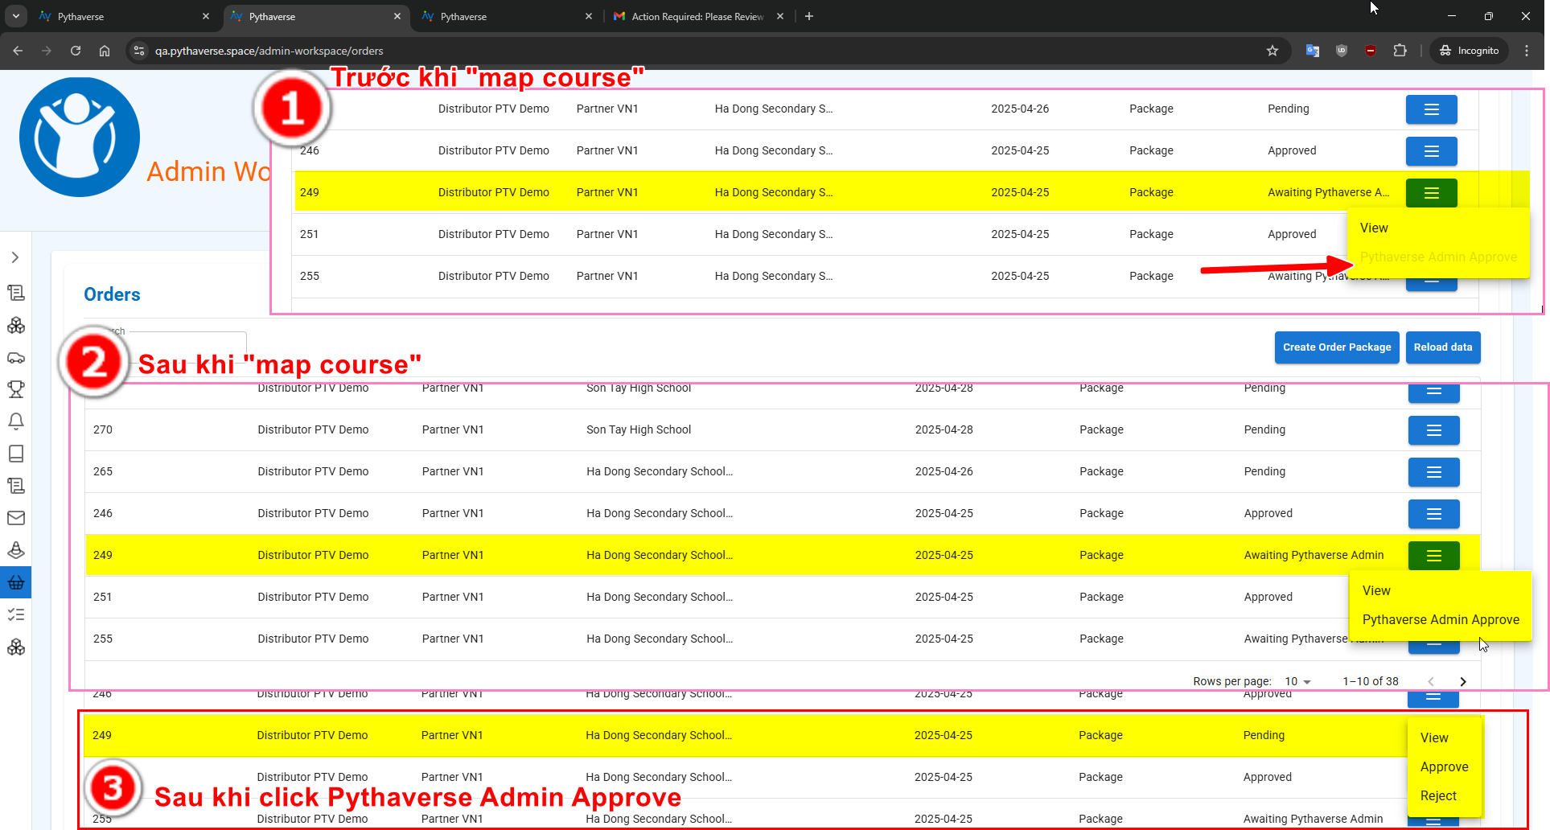The height and width of the screenshot is (830, 1550).
Task: Open the Extensions puzzle piece icon
Action: 1400,51
